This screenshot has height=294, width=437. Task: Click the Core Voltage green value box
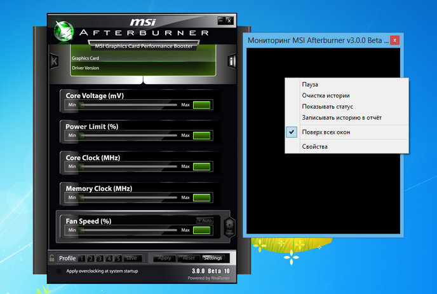point(202,105)
